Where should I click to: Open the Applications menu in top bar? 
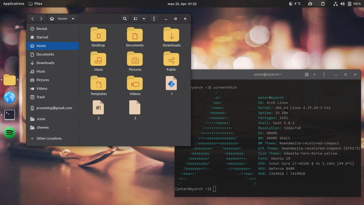pyautogui.click(x=14, y=4)
